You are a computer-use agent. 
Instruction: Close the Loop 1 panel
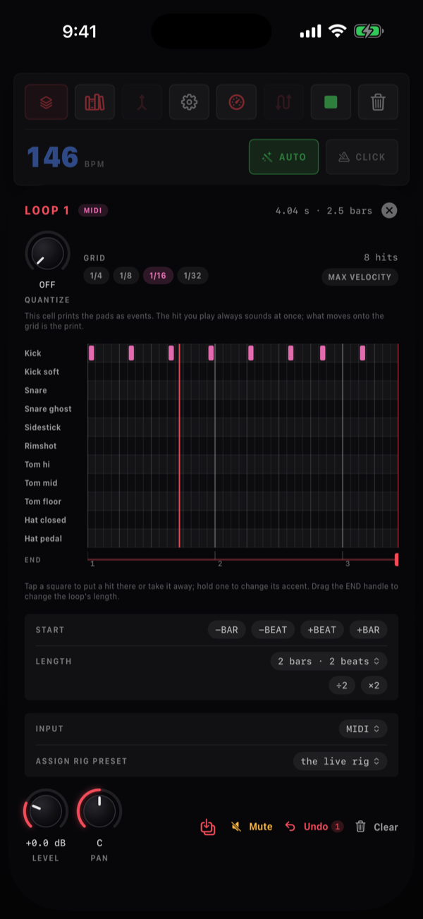click(389, 210)
